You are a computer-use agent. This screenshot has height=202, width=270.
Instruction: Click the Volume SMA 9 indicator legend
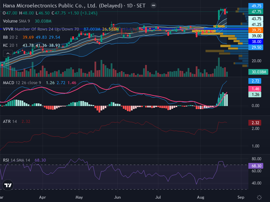click(x=16, y=21)
